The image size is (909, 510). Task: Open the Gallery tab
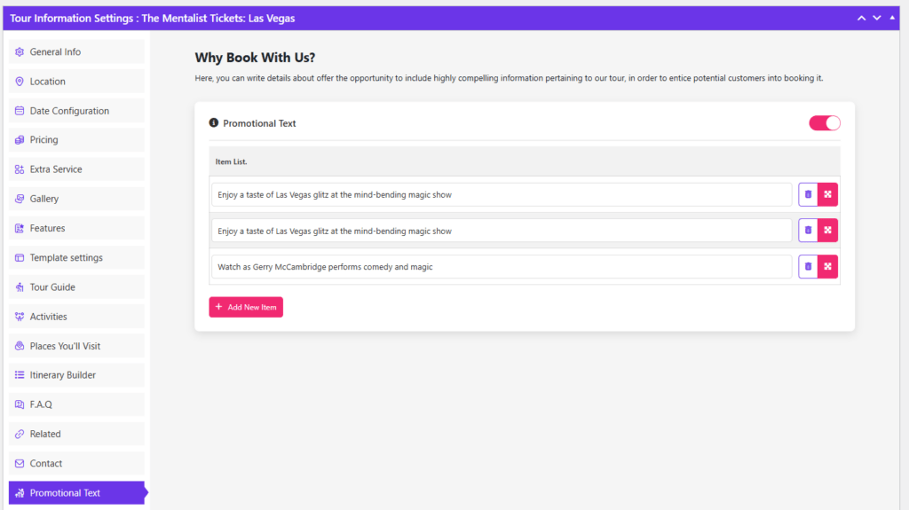click(76, 199)
